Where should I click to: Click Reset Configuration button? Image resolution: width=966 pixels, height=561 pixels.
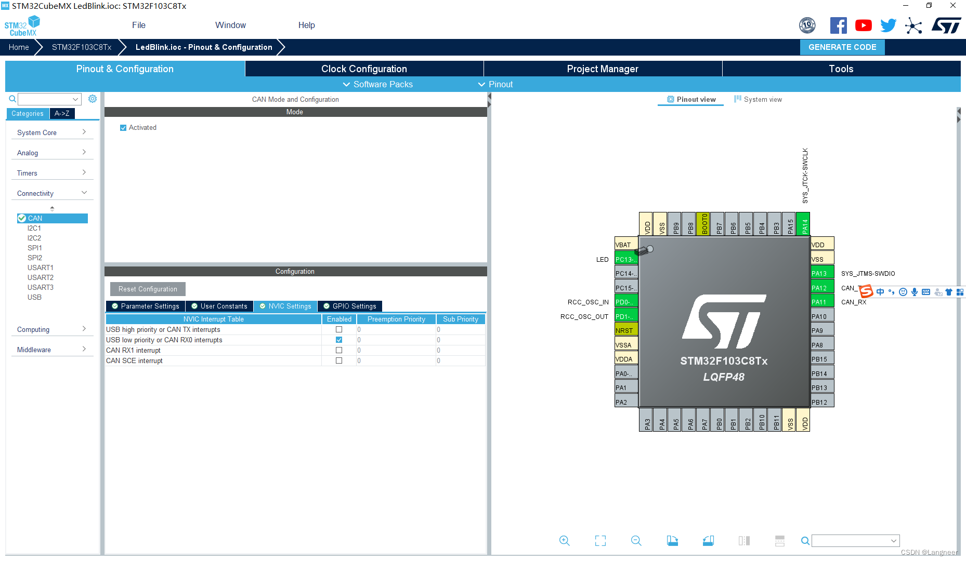[148, 289]
